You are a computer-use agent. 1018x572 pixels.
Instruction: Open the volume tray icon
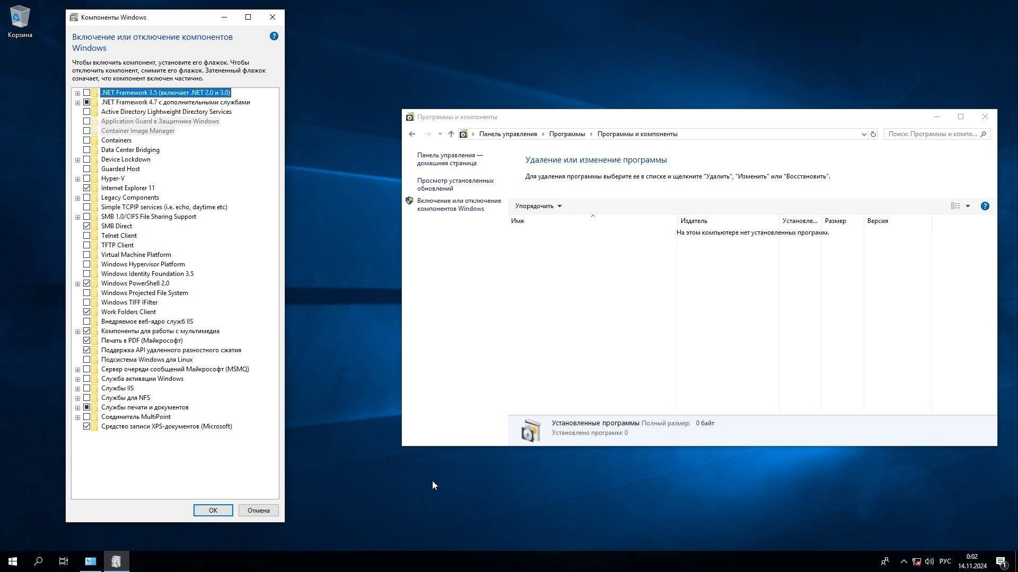(929, 561)
